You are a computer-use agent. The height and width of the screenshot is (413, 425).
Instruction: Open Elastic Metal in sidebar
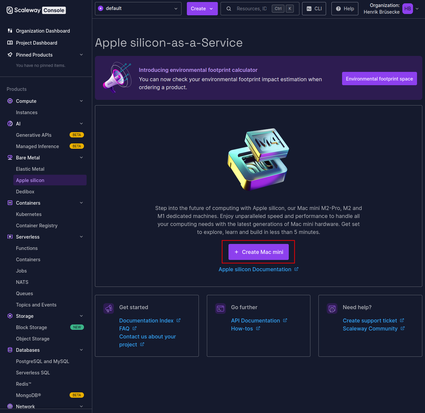tap(50, 169)
